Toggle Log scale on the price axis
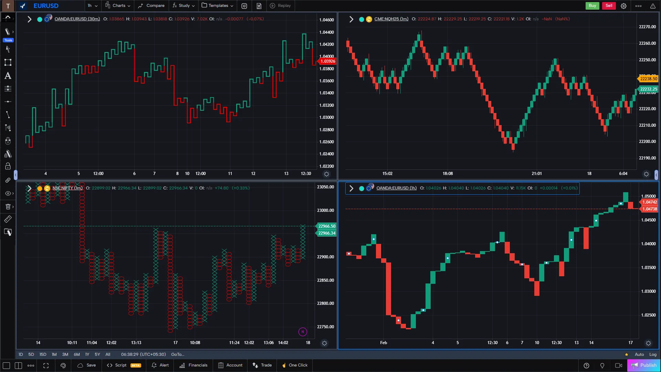 (653, 354)
